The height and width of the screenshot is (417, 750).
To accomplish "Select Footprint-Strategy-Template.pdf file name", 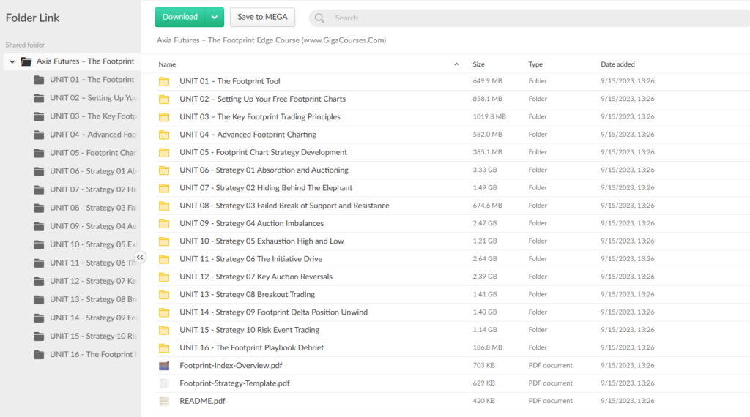I will [234, 383].
